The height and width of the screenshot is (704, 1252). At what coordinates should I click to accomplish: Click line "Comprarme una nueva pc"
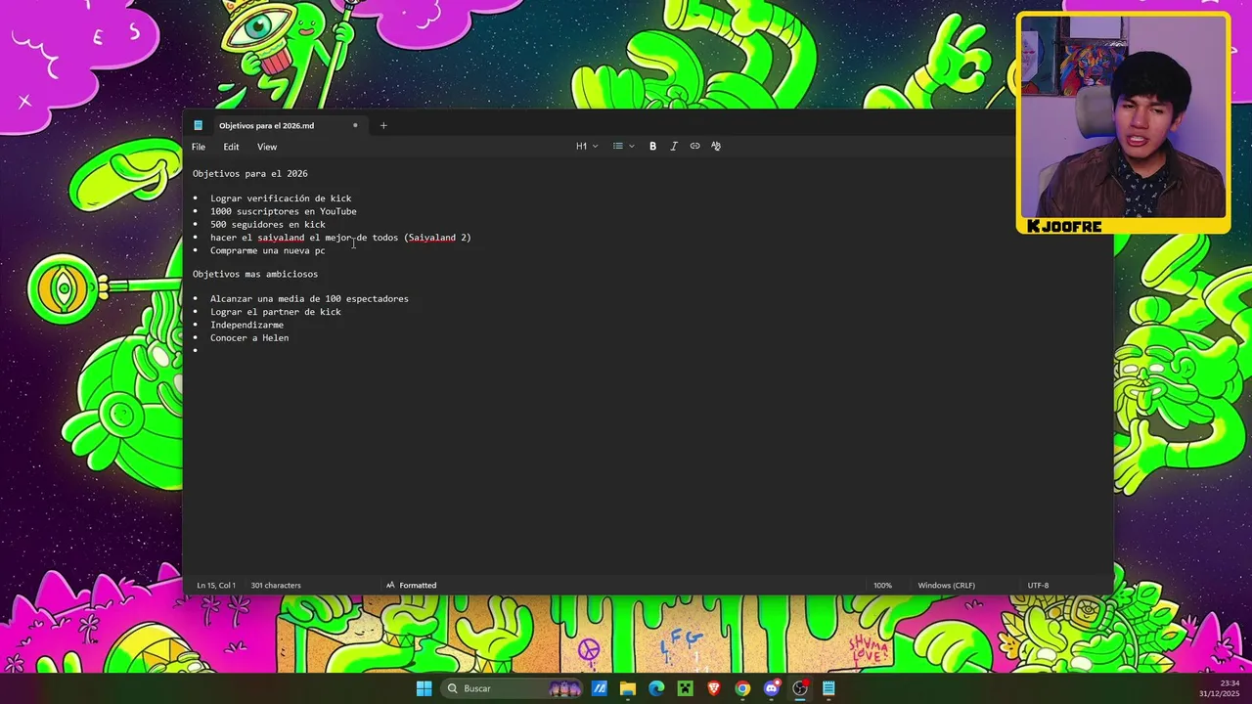pos(268,251)
